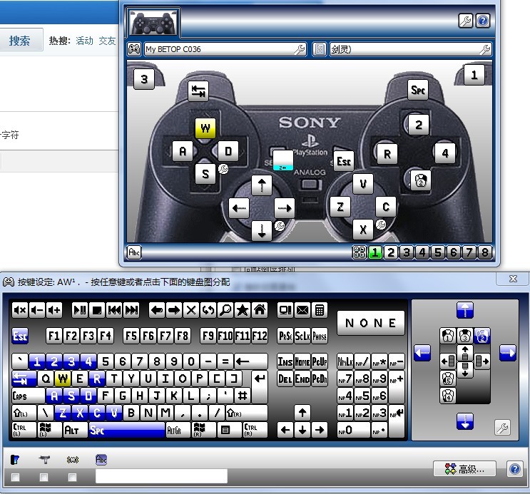The width and height of the screenshot is (530, 494).
Task: Click the mouse move down blue arrow
Action: 465,421
